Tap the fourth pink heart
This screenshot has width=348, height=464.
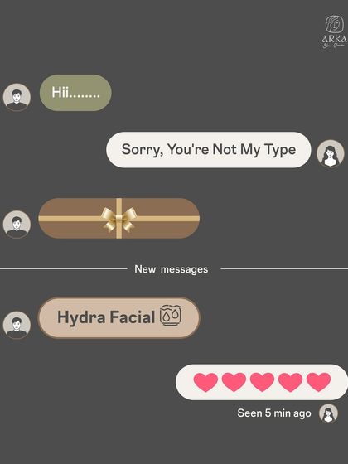tap(290, 382)
